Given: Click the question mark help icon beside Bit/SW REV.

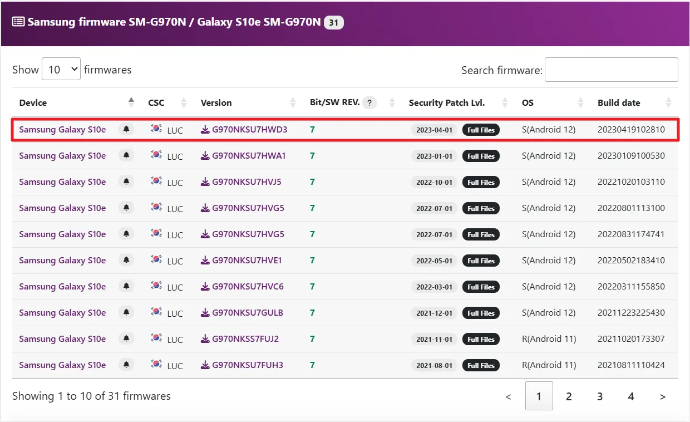Looking at the screenshot, I should point(369,102).
